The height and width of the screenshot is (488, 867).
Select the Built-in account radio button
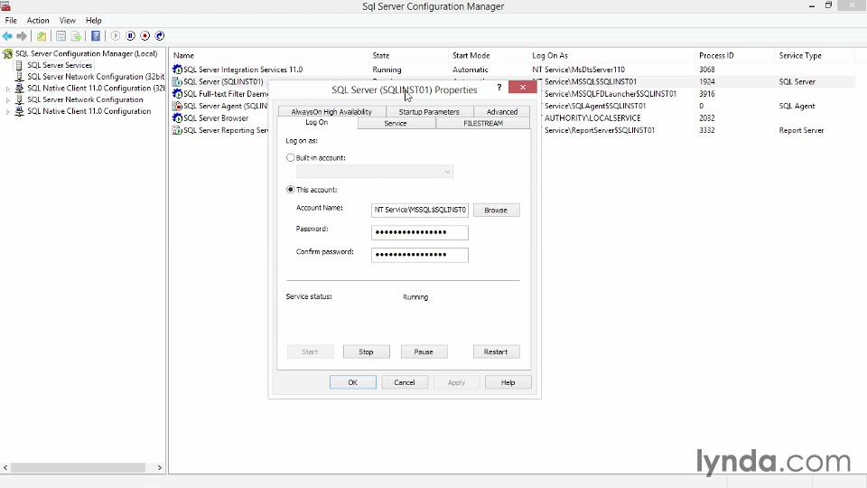pyautogui.click(x=290, y=157)
